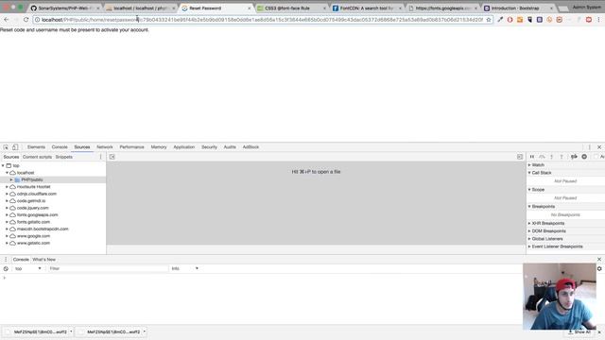Open the Elements panel tab
The height and width of the screenshot is (340, 605).
pos(36,147)
